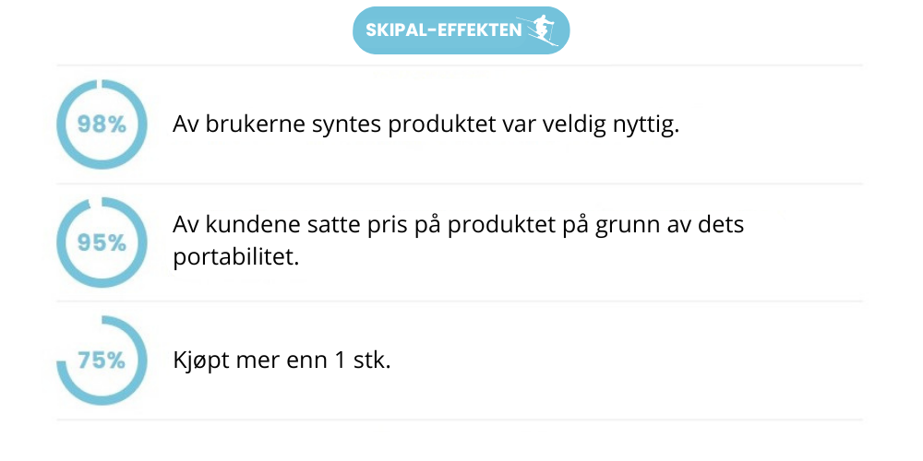Select the 98% percentage label

(x=102, y=124)
